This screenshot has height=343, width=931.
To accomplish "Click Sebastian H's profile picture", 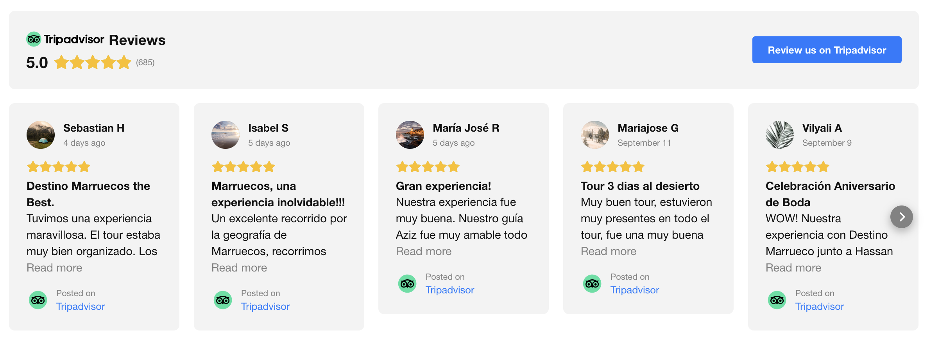I will [x=41, y=135].
